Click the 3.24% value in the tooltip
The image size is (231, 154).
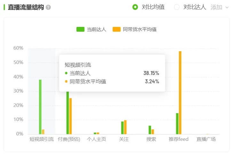pos(152,81)
